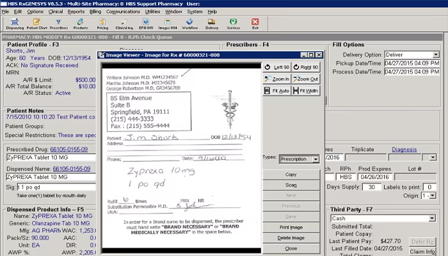Open the Products toolbar icon
The width and height of the screenshot is (448, 256).
pyautogui.click(x=81, y=24)
